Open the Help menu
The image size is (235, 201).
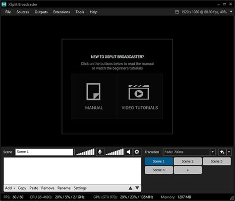[93, 12]
